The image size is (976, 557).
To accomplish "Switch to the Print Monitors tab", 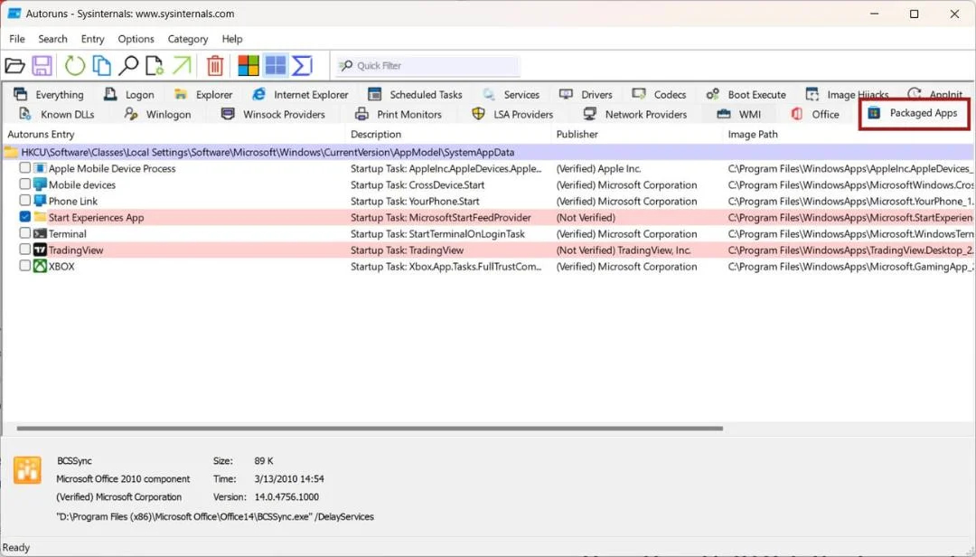I will click(x=398, y=114).
